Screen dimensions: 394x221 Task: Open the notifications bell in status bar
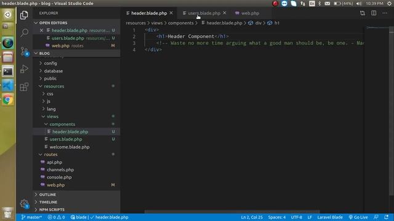pyautogui.click(x=386, y=217)
